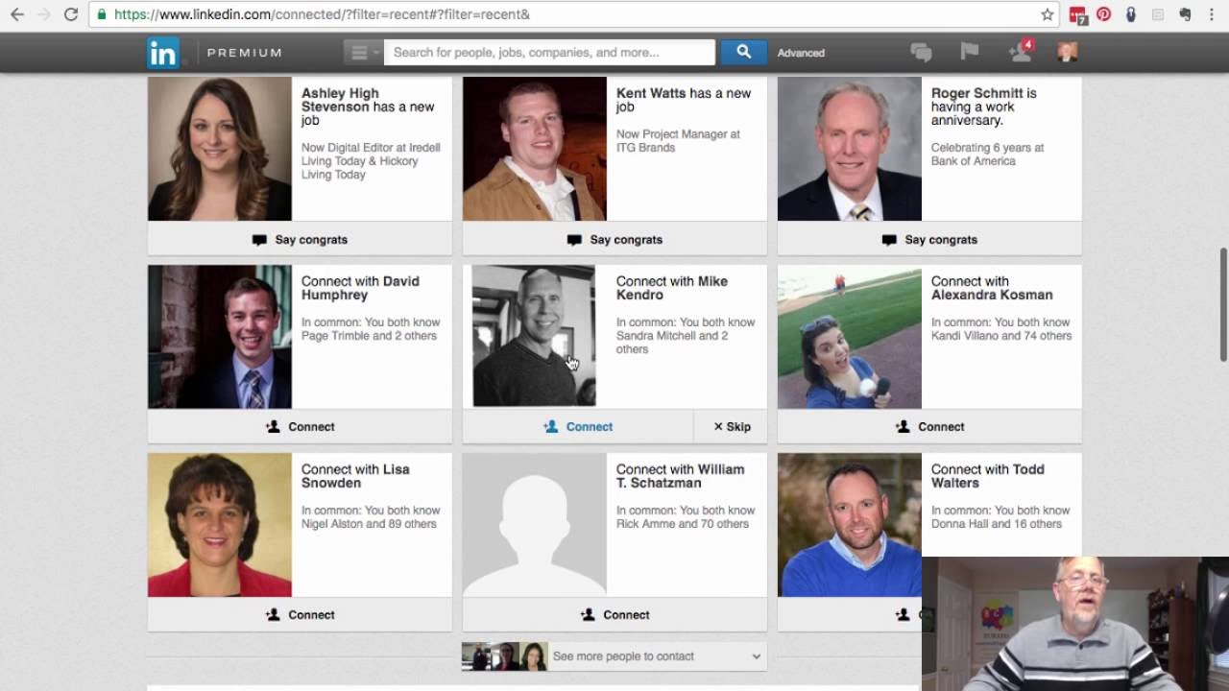Connect with Alexandra Kosman

pyautogui.click(x=929, y=427)
